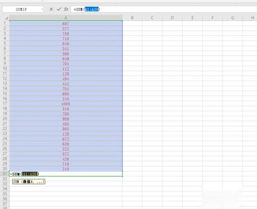Screen dimensions: 257x209
Task: Click the value 989 in row 20
Action: coord(66,119)
